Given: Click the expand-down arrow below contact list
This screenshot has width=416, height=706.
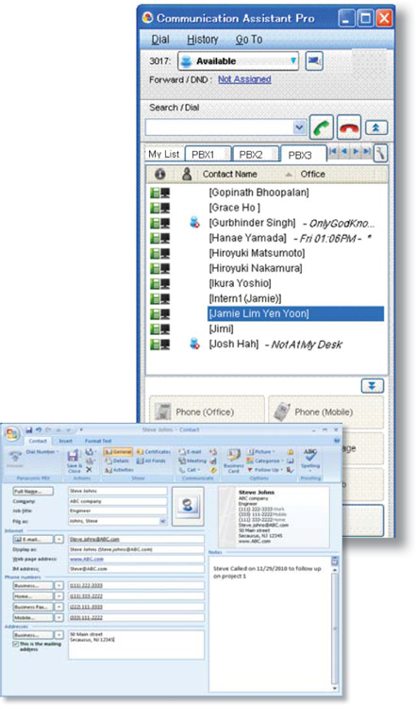Looking at the screenshot, I should point(372,386).
